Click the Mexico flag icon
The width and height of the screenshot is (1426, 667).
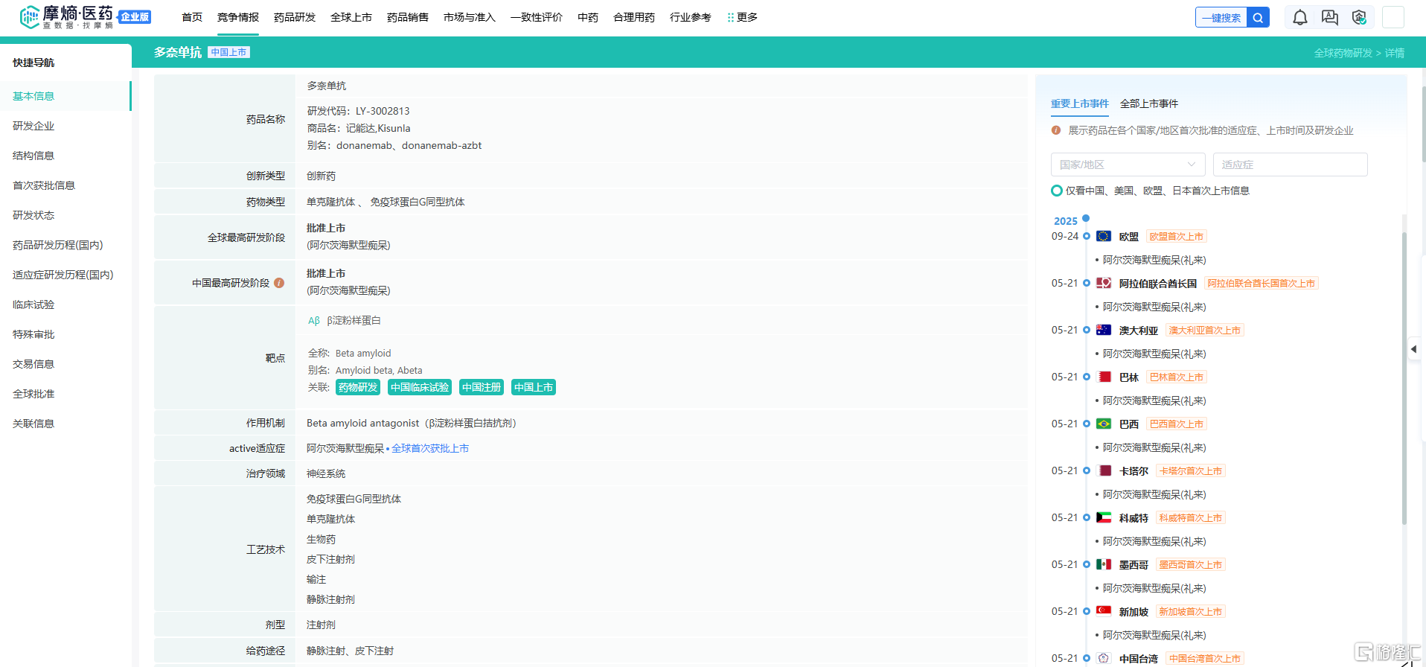pos(1104,564)
